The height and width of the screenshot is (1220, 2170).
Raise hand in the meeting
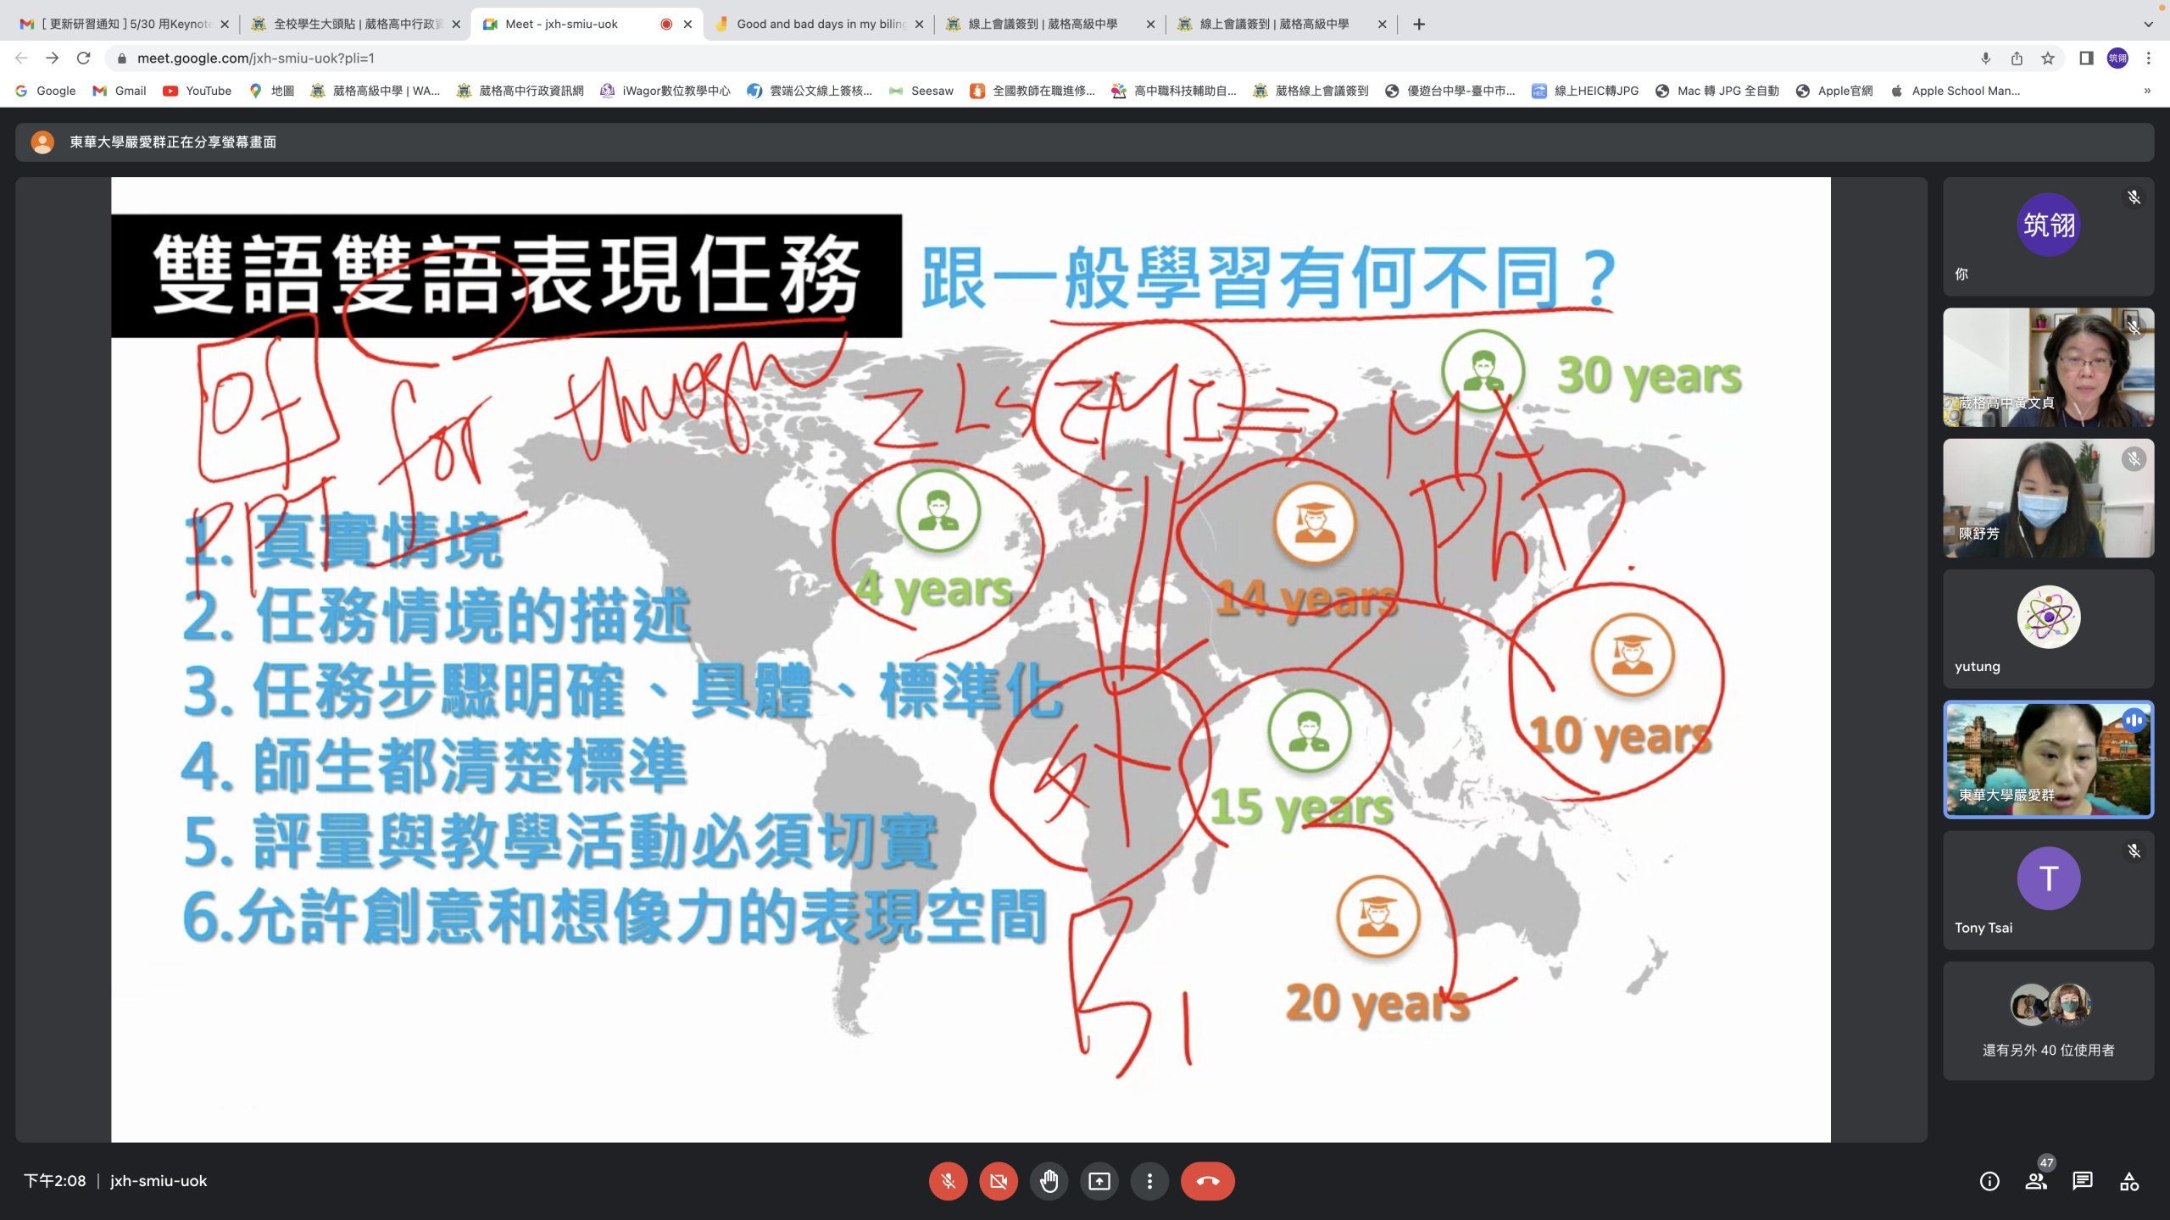point(1049,1181)
